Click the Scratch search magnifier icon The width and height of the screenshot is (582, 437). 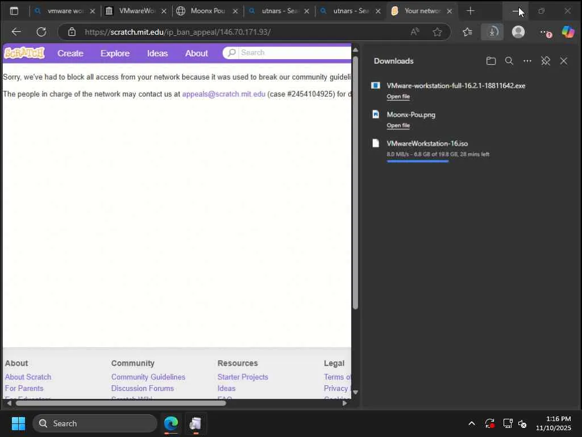232,53
